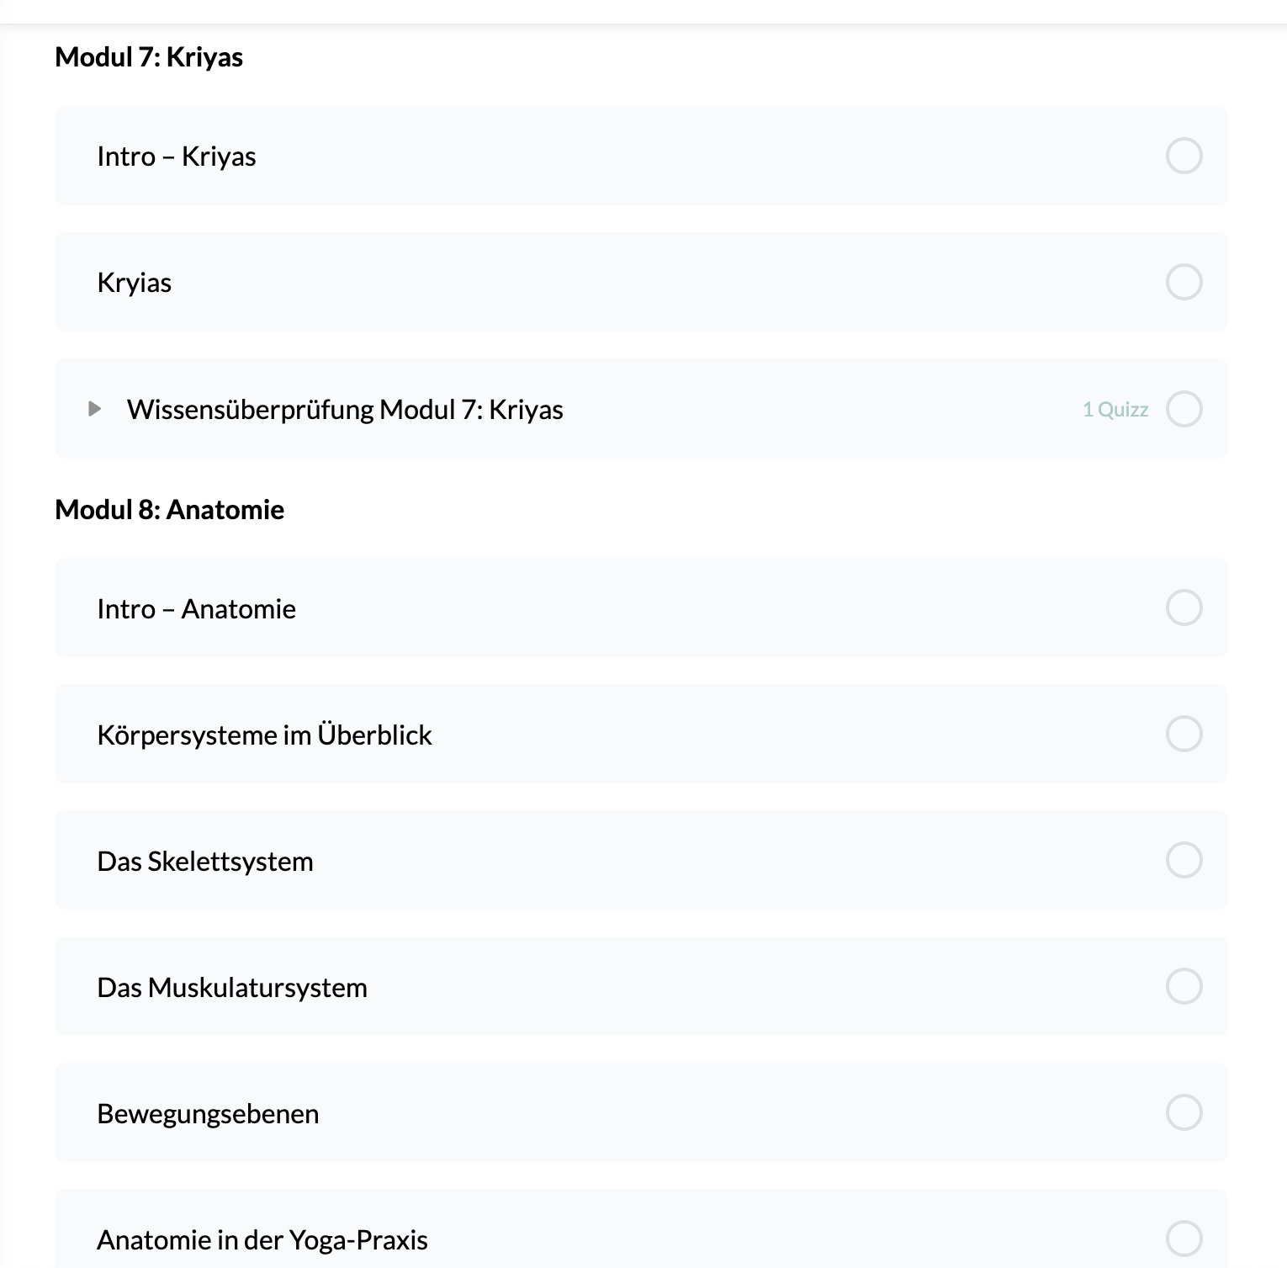Click the status circle beside Bewegungsebenen
The image size is (1287, 1268).
click(1184, 1112)
